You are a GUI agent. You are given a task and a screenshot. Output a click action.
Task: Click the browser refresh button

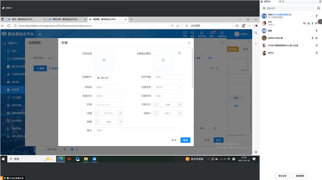tap(8, 26)
